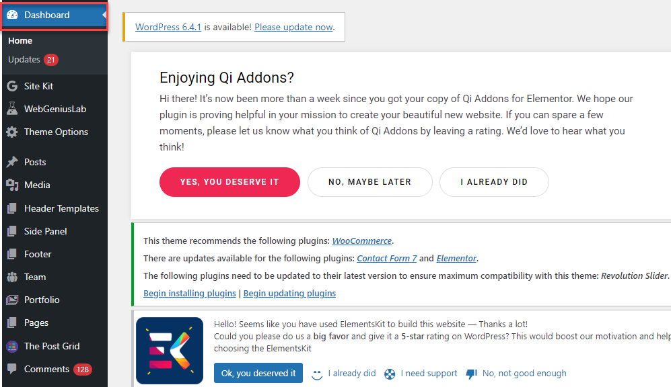Viewport: 671px width, 387px height.
Task: Click the Team group icon
Action: (x=12, y=277)
